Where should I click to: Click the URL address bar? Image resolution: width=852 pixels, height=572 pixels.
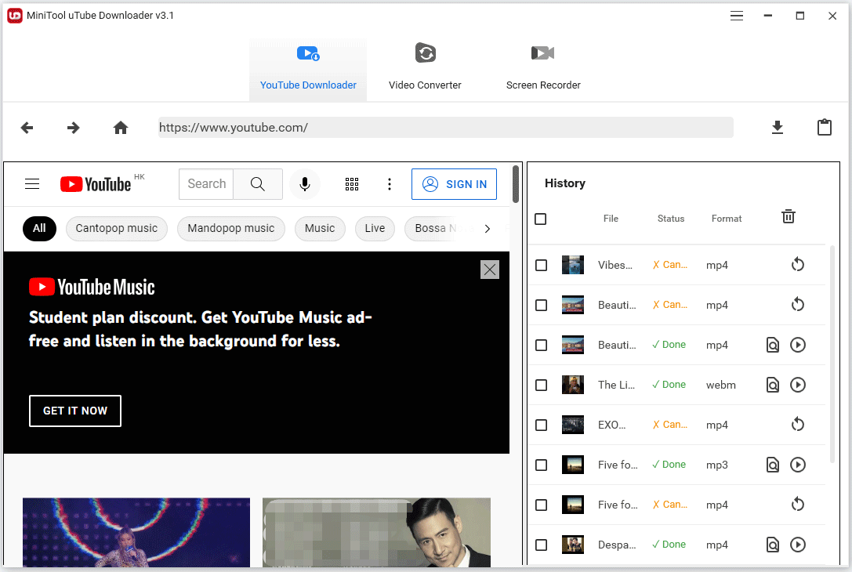point(445,128)
